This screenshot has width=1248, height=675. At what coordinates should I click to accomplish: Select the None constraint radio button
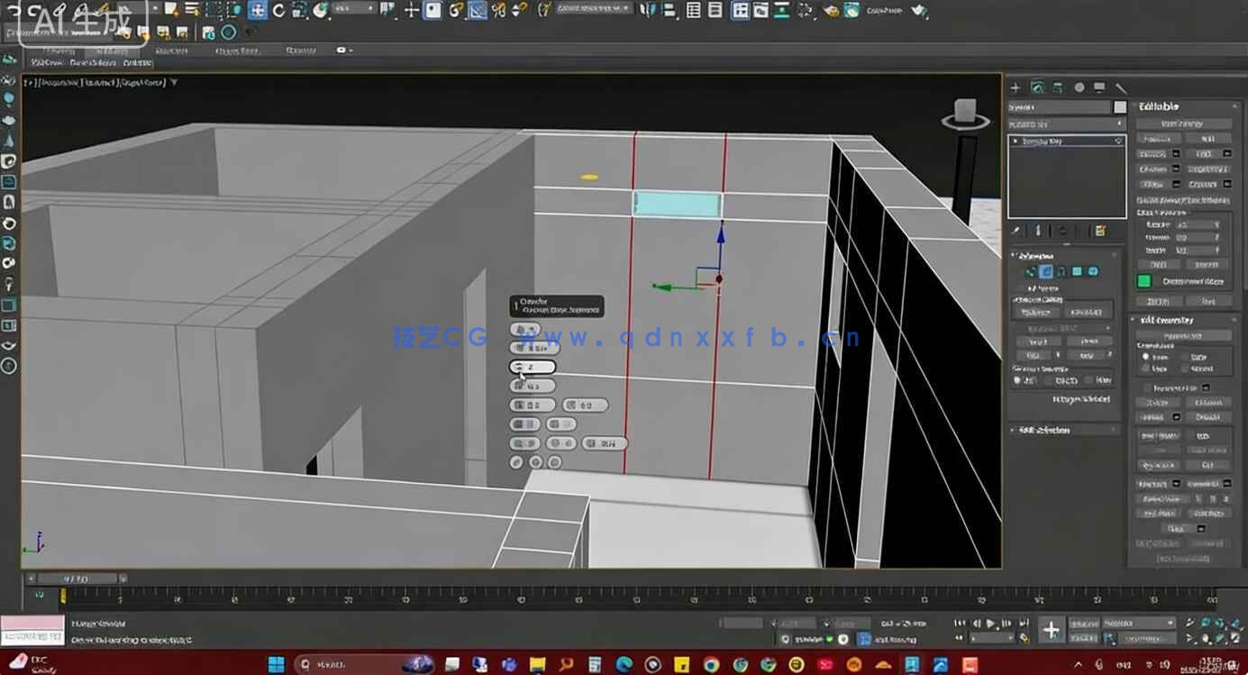coord(1146,356)
